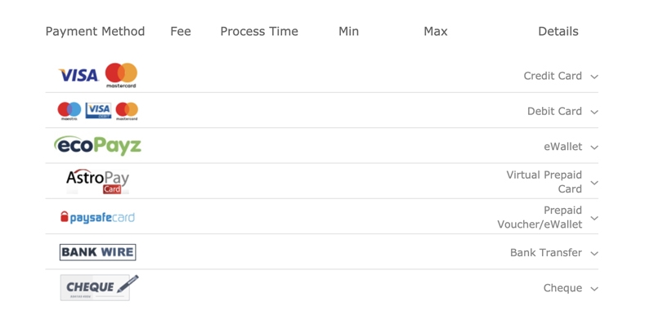The width and height of the screenshot is (654, 328).
Task: Click the paysafecard logo
Action: 97,217
